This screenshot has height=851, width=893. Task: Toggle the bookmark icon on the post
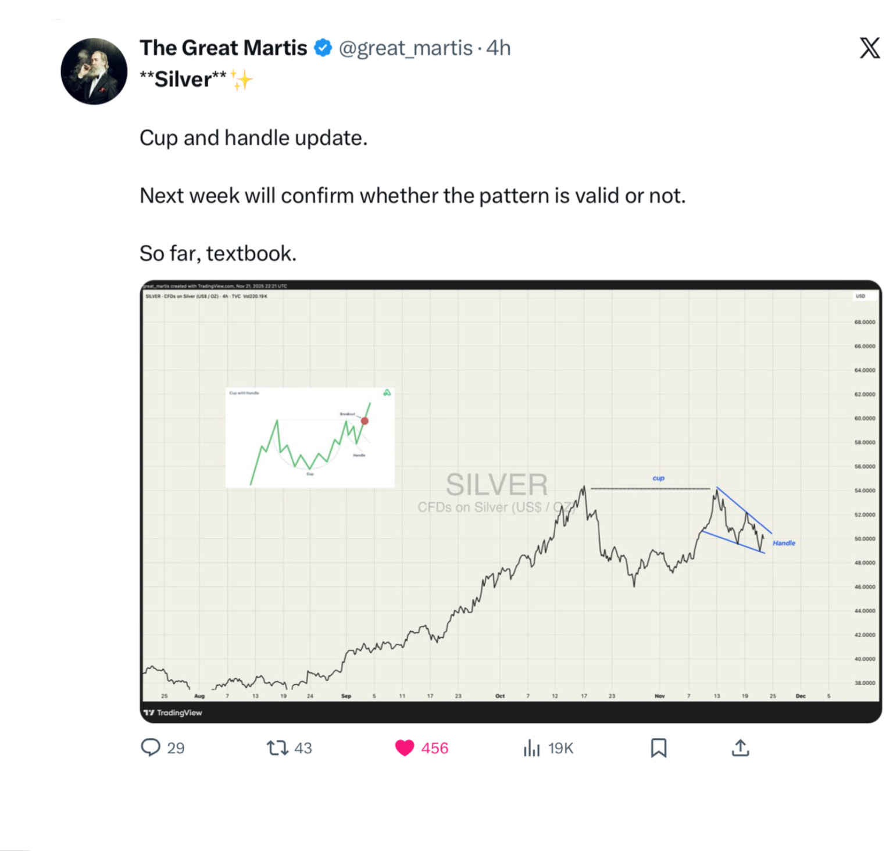[x=658, y=748]
